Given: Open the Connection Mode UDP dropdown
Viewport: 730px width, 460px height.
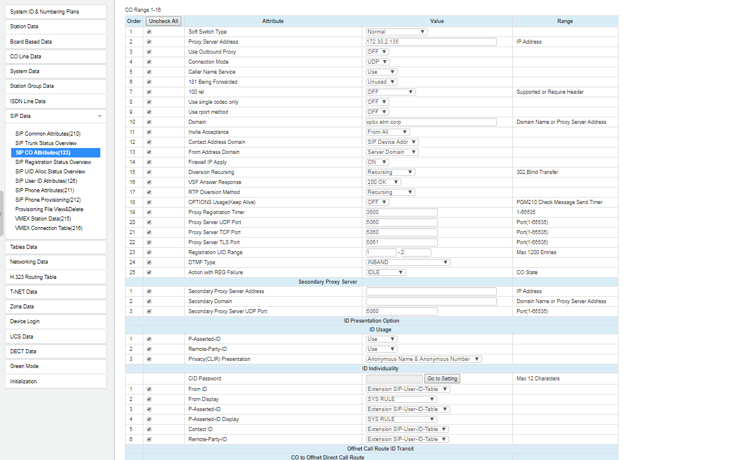Looking at the screenshot, I should click(378, 62).
